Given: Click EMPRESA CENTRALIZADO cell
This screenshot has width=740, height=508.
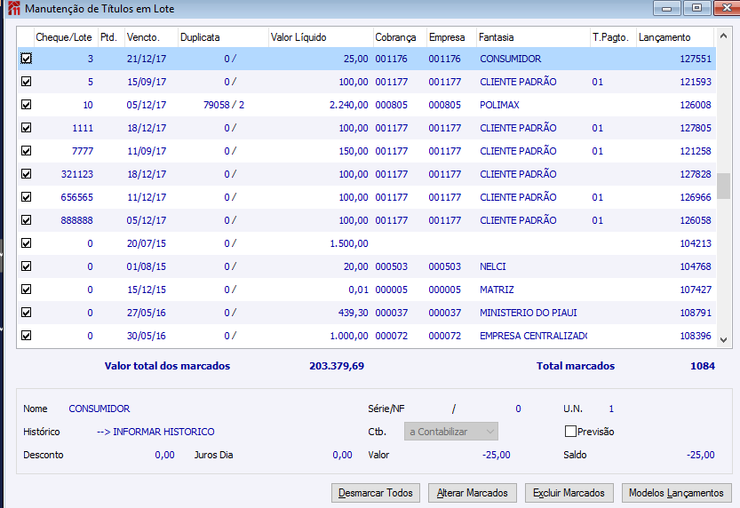Looking at the screenshot, I should [533, 337].
